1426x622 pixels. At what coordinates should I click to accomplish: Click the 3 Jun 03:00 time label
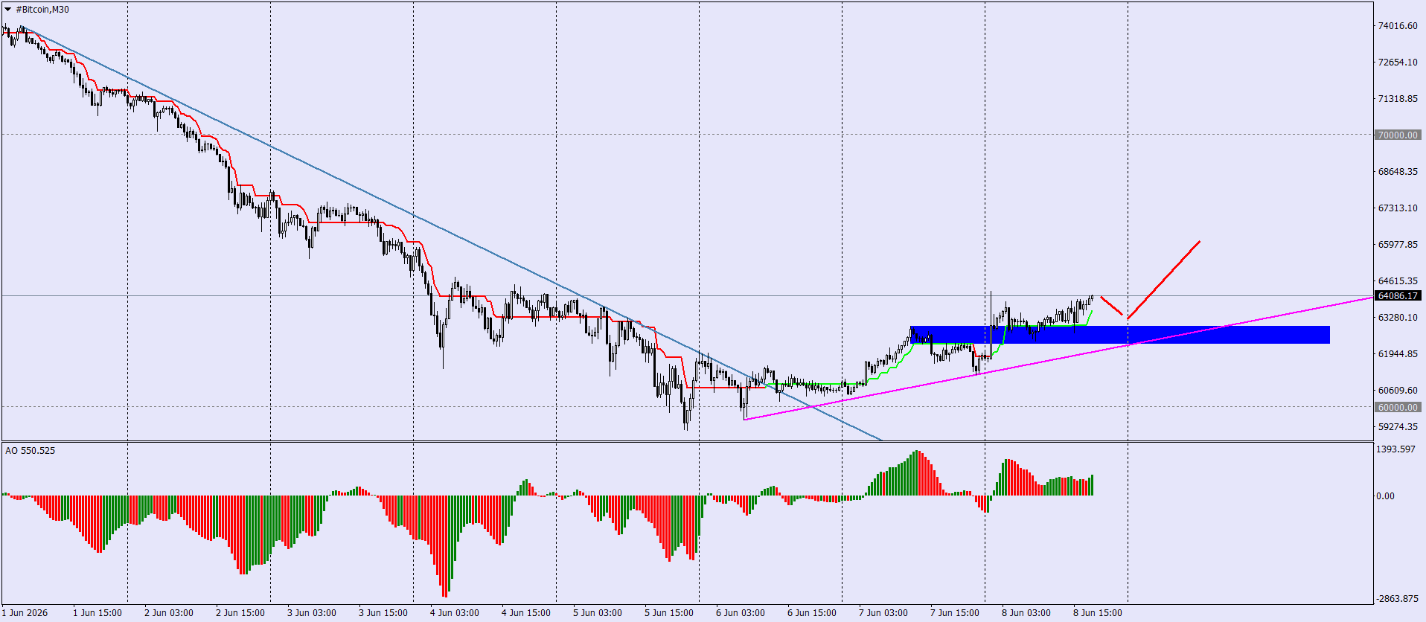click(312, 613)
